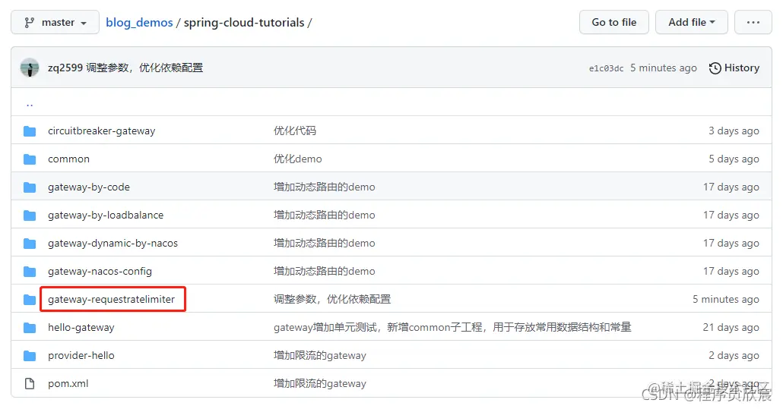Open the gateway-requestratelimiter folder
783x409 pixels.
(x=111, y=300)
